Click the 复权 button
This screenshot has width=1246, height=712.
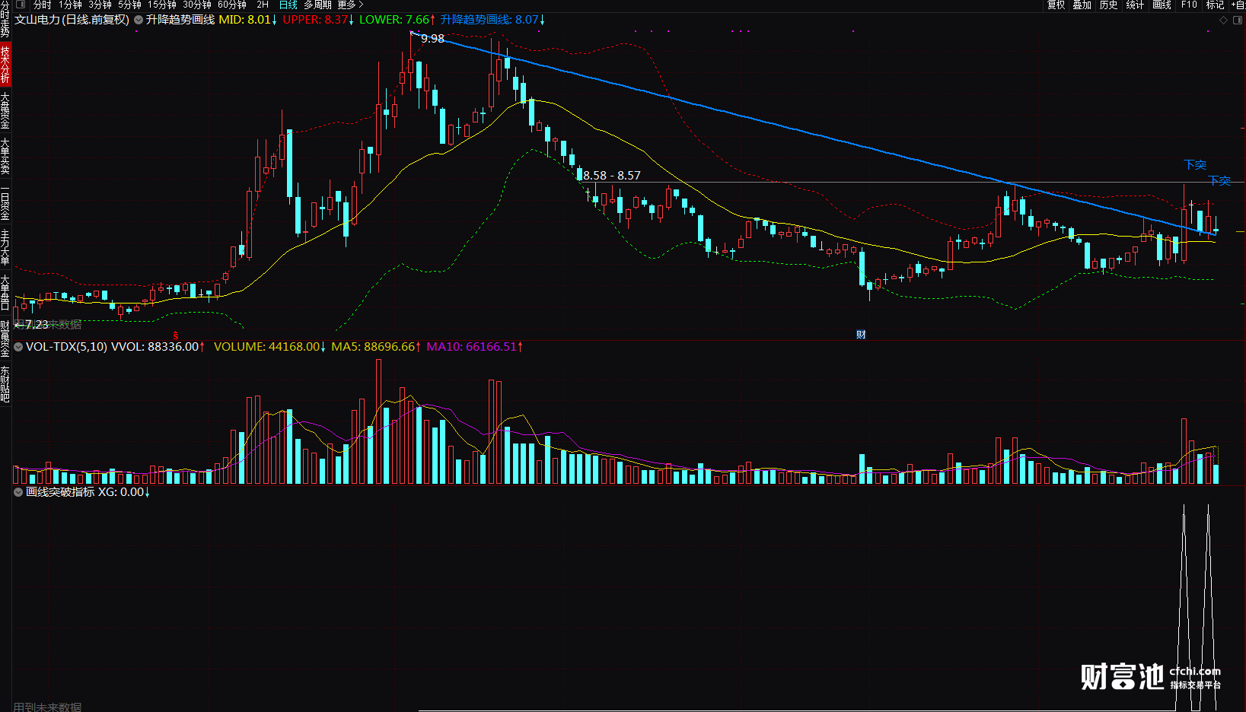click(x=1056, y=5)
